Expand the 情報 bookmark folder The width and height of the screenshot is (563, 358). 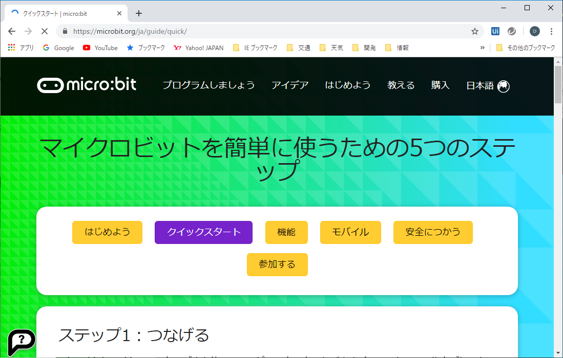397,48
